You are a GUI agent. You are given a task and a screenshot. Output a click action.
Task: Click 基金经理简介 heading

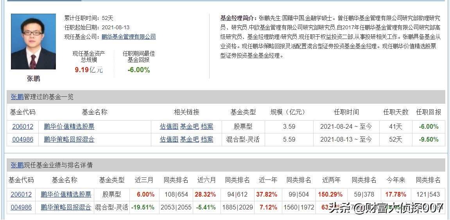point(239,18)
